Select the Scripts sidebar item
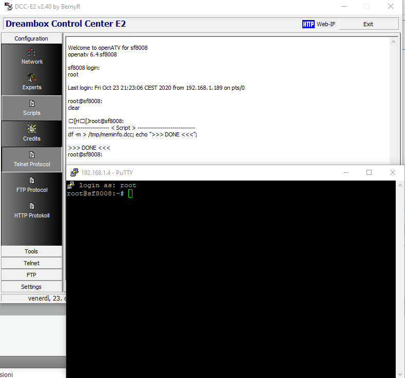The image size is (405, 378). pos(32,108)
